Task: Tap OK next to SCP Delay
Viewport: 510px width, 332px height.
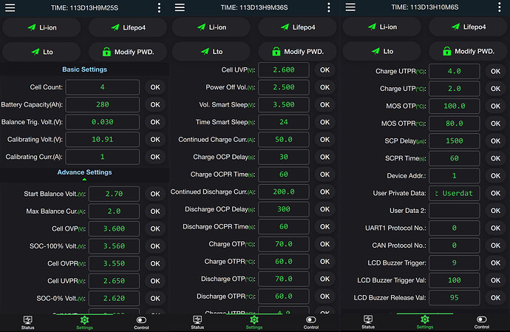Action: pyautogui.click(x=495, y=141)
